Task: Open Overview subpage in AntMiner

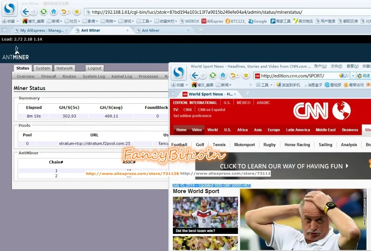Action: click(x=26, y=76)
